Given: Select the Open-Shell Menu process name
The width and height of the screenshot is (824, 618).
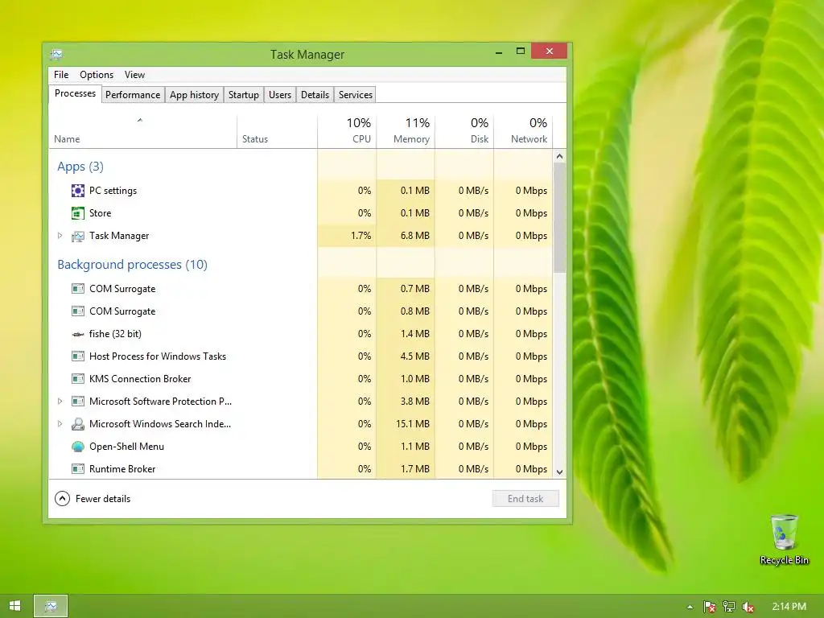Looking at the screenshot, I should [x=126, y=447].
